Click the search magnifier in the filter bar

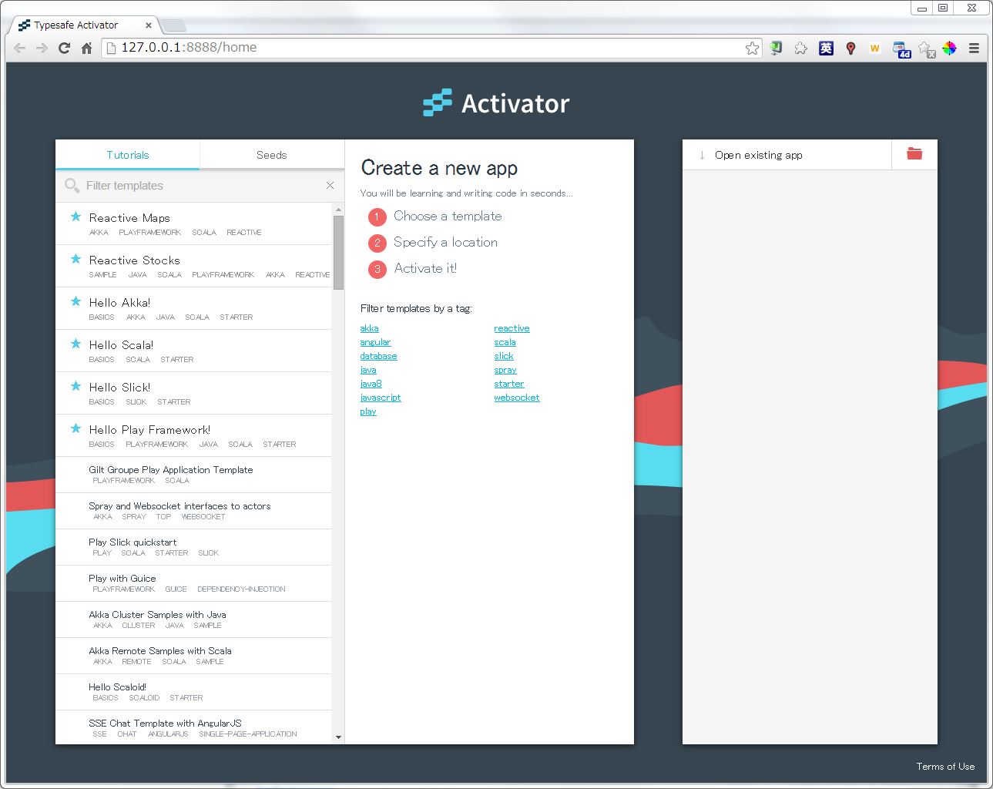point(72,186)
